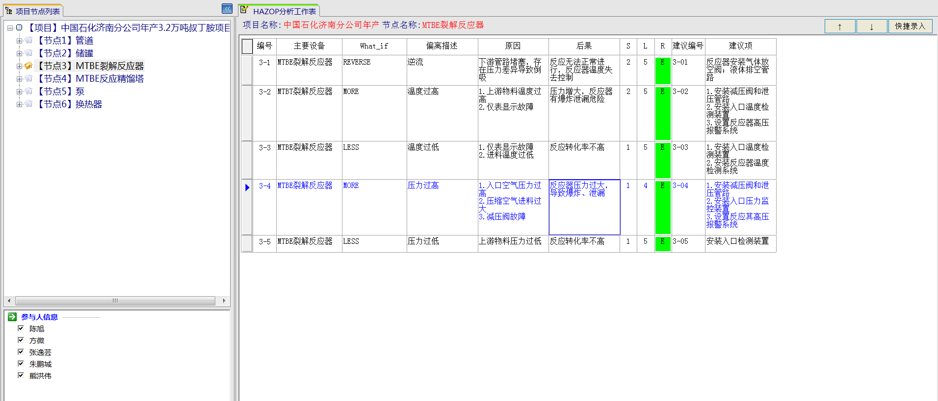Expand 【节点5】泵 tree node
Viewport: 938px width, 401px height.
click(19, 92)
